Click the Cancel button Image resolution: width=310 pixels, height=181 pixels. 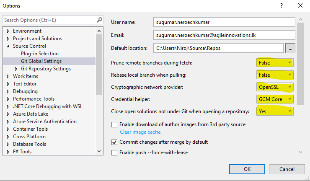[287, 169]
